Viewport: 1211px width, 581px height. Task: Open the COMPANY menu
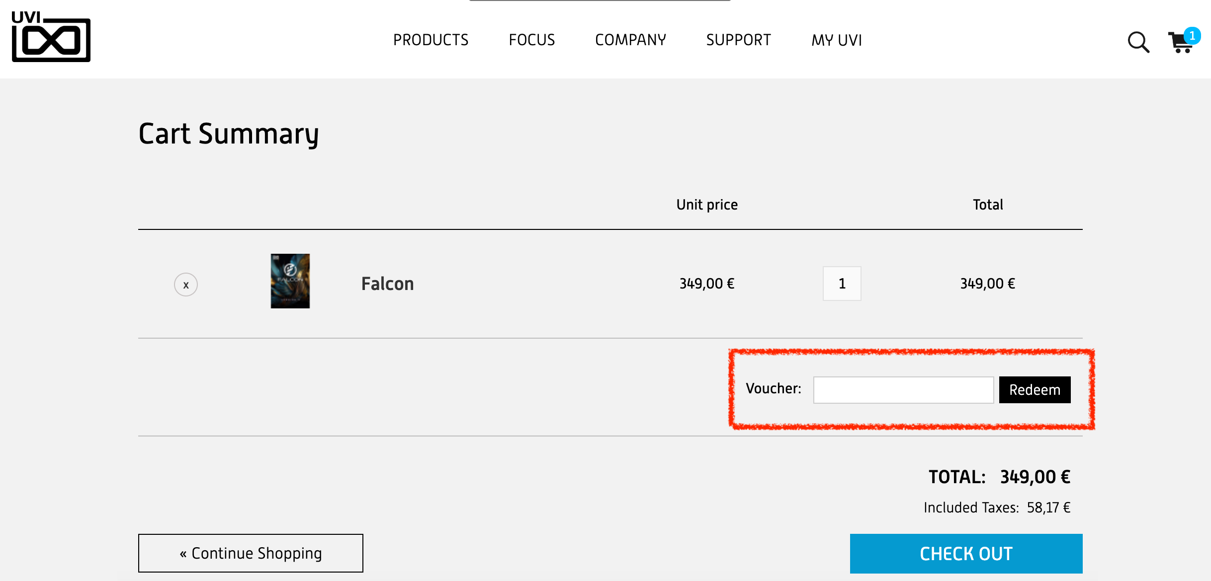click(x=631, y=40)
